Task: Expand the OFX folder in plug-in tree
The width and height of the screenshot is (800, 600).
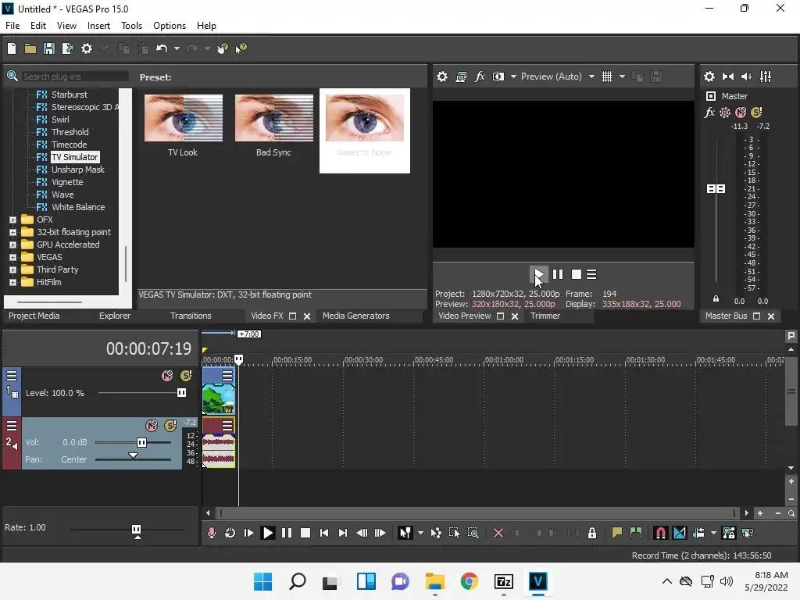Action: click(x=12, y=220)
